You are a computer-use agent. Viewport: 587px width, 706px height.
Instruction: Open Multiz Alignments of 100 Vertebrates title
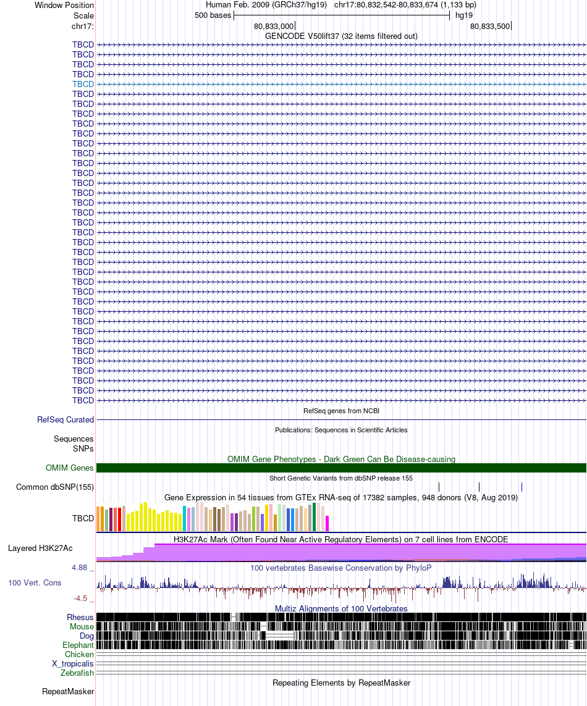341,609
